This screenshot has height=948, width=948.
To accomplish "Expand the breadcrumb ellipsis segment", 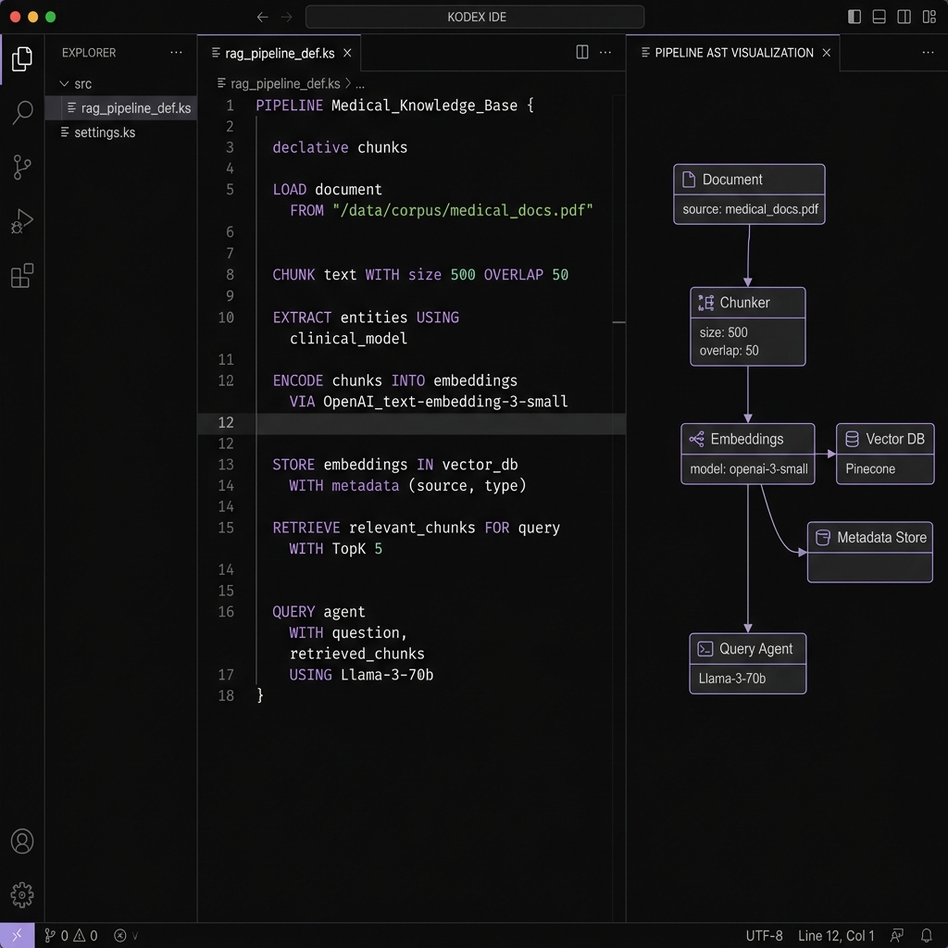I will coord(360,84).
